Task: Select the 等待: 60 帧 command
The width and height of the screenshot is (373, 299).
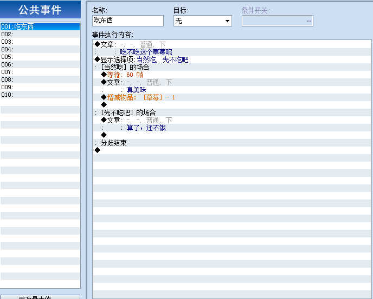Action: click(232, 75)
